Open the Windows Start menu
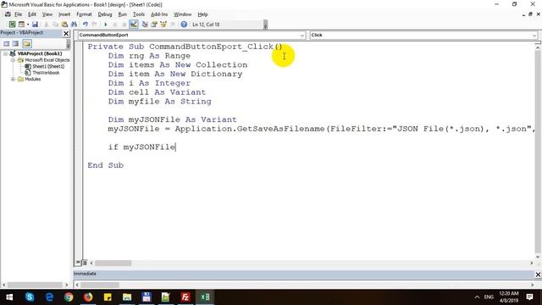 9,297
